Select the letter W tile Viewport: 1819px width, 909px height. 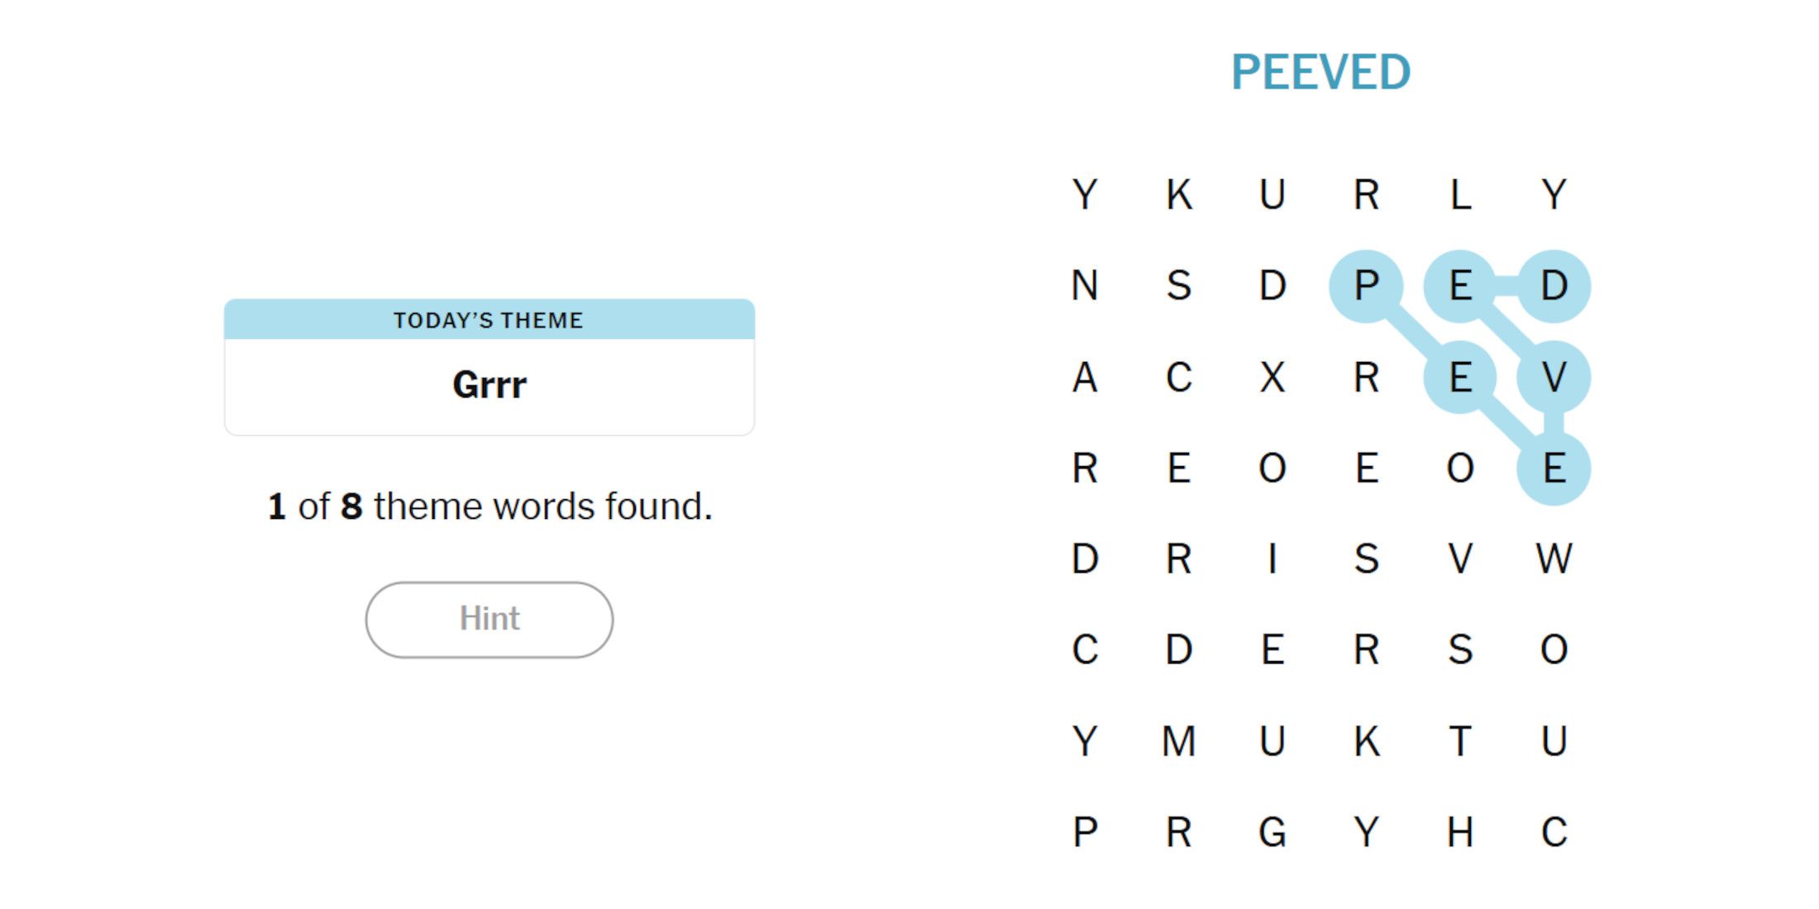pyautogui.click(x=1554, y=559)
